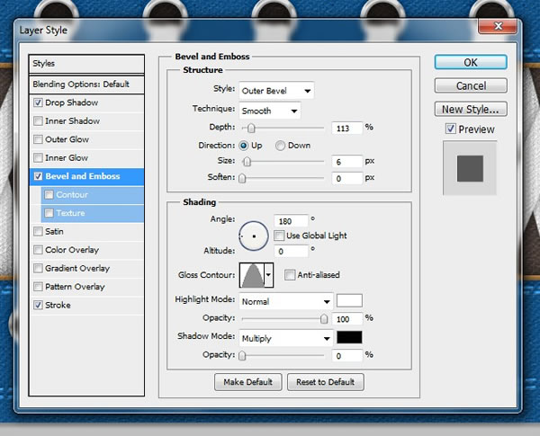Click the Depth slider handle
Image resolution: width=540 pixels, height=436 pixels.
[x=251, y=128]
